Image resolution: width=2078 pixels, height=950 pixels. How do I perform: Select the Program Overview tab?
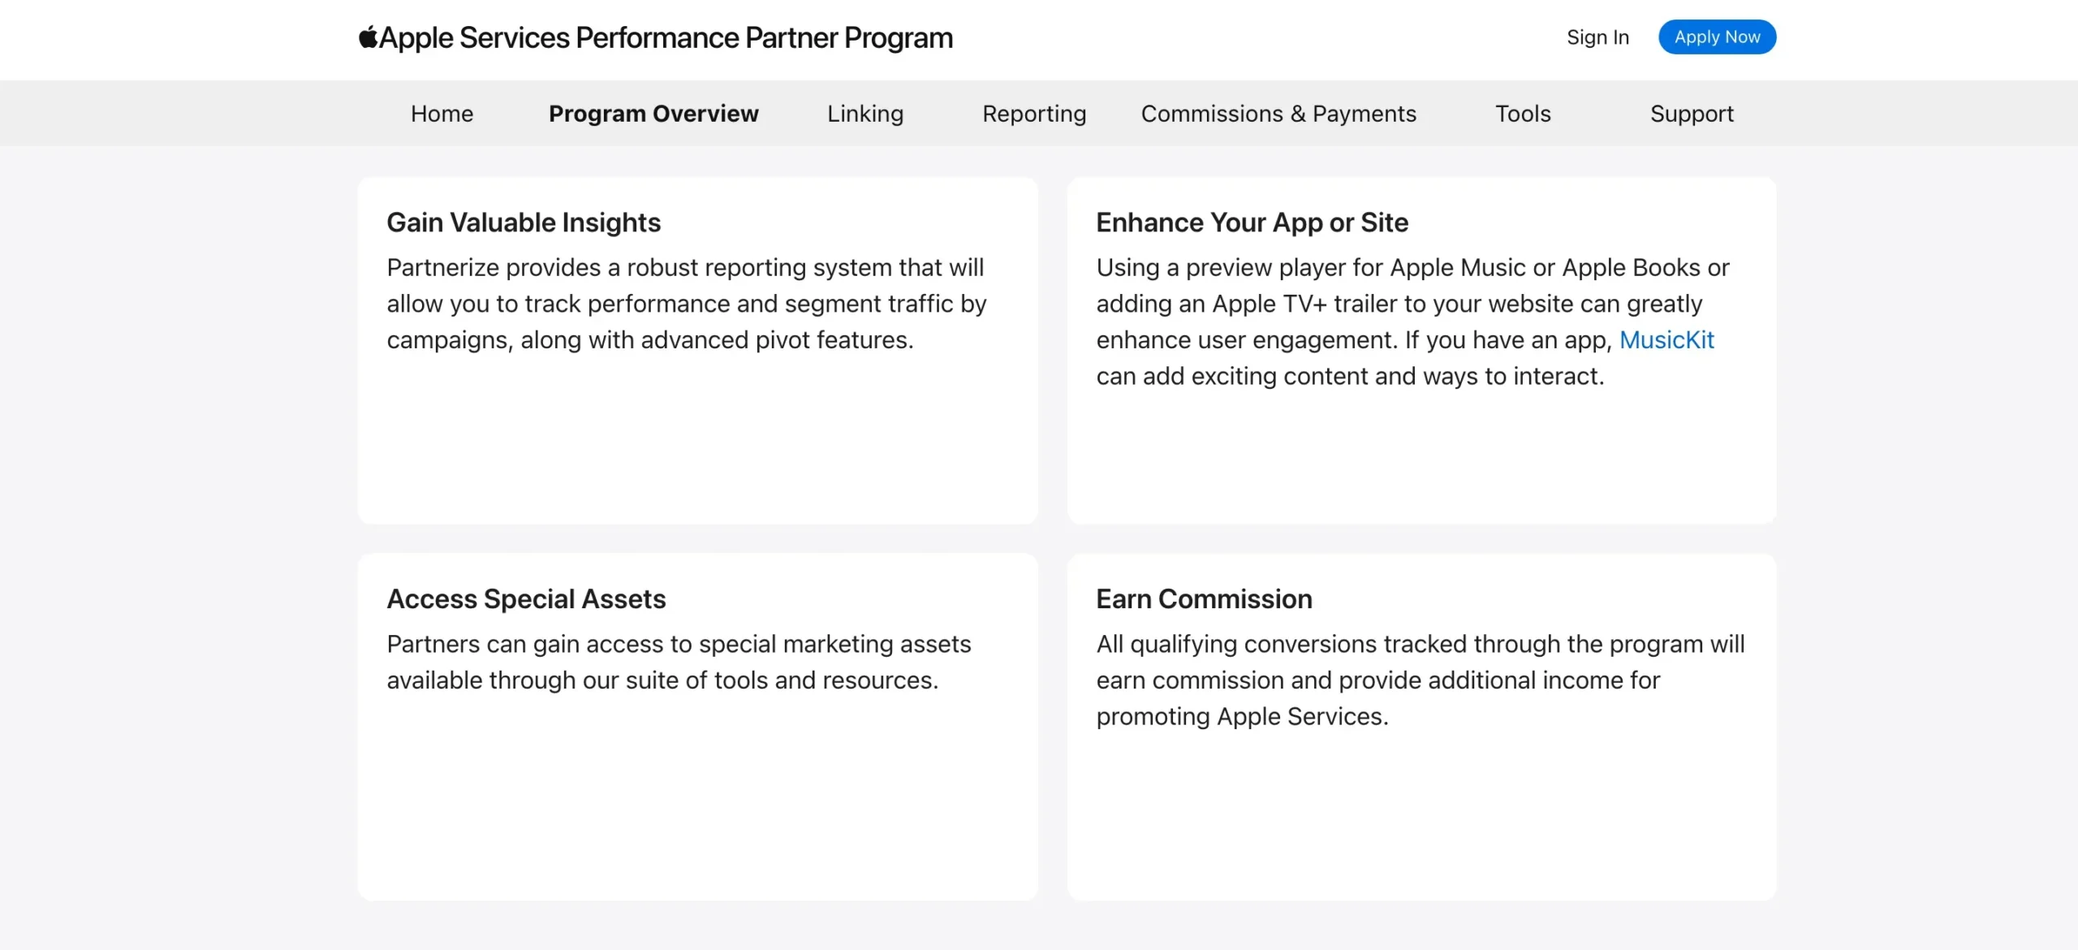653,114
